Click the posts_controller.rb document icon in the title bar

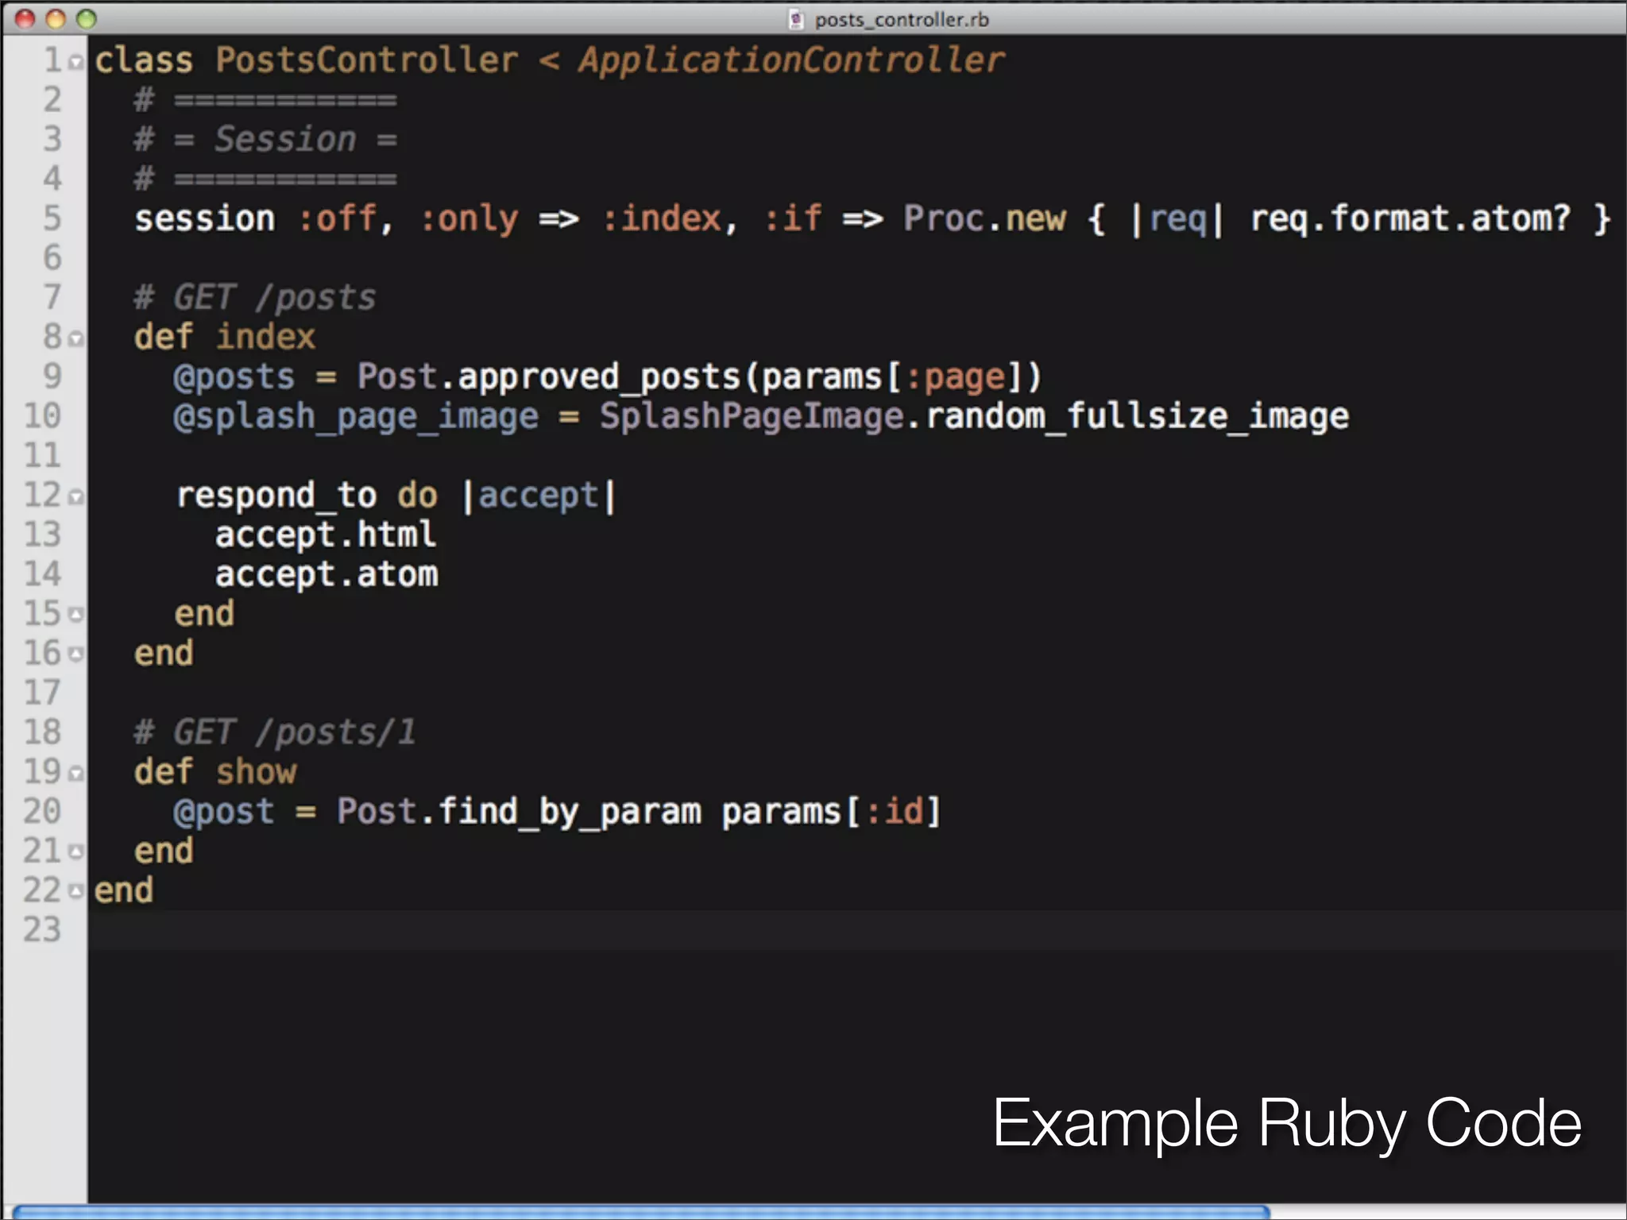coord(796,19)
